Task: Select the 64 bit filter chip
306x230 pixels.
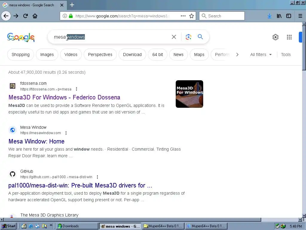Action: click(x=157, y=55)
